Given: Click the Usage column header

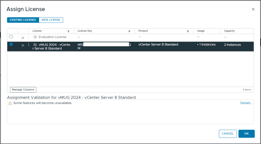Looking at the screenshot, I should (x=201, y=31).
